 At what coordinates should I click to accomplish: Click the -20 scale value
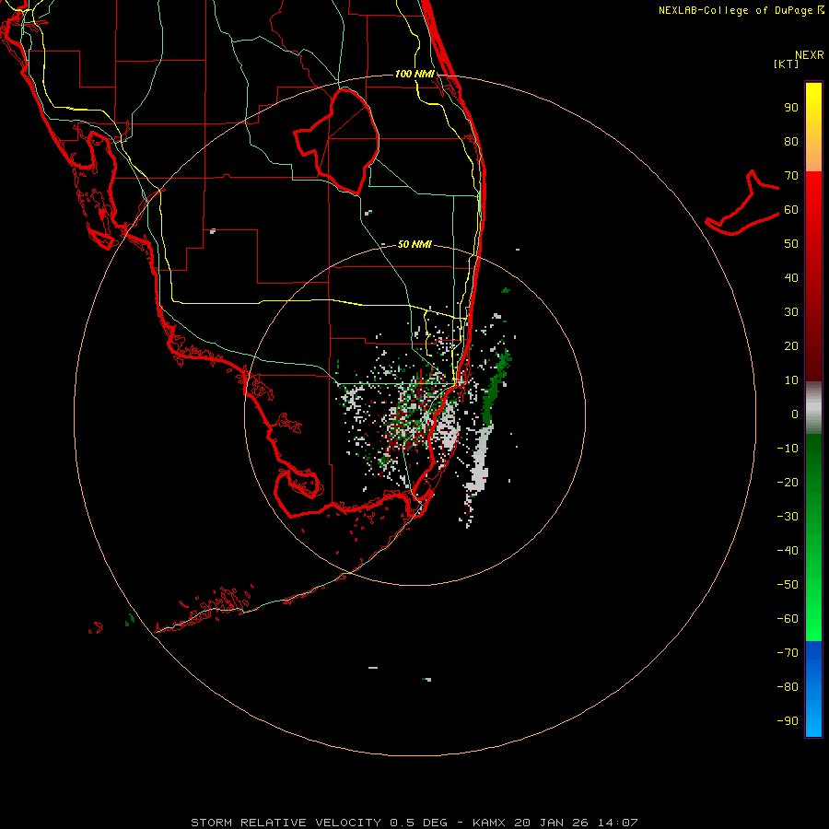(x=788, y=483)
